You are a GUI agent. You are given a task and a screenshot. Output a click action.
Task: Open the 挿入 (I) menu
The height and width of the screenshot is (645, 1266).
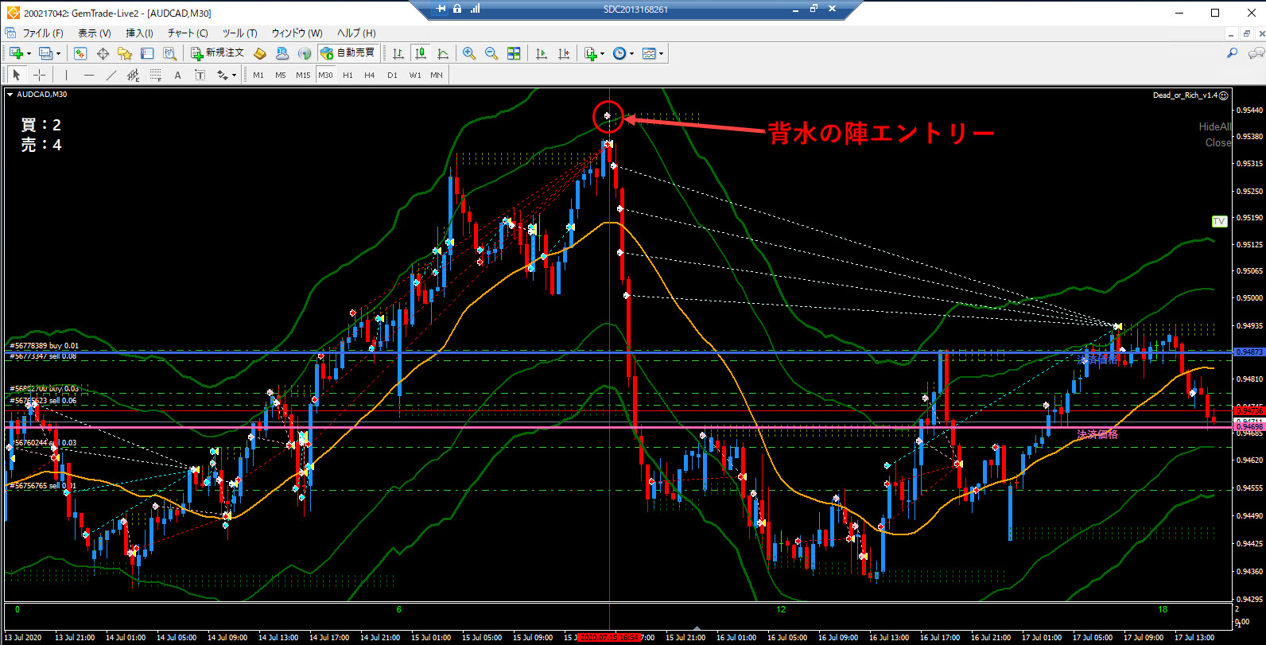pyautogui.click(x=139, y=33)
